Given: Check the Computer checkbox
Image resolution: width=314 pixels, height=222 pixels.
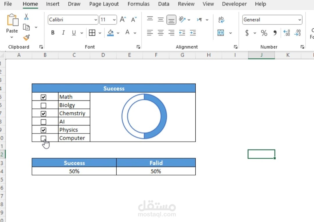Looking at the screenshot, I should (44, 138).
